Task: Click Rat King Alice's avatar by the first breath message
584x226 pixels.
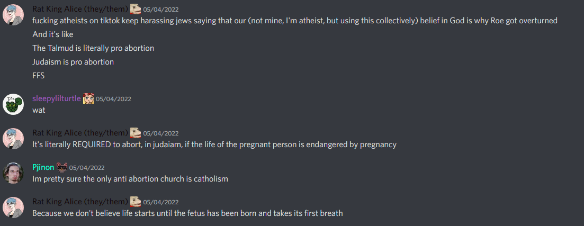Action: 13,207
